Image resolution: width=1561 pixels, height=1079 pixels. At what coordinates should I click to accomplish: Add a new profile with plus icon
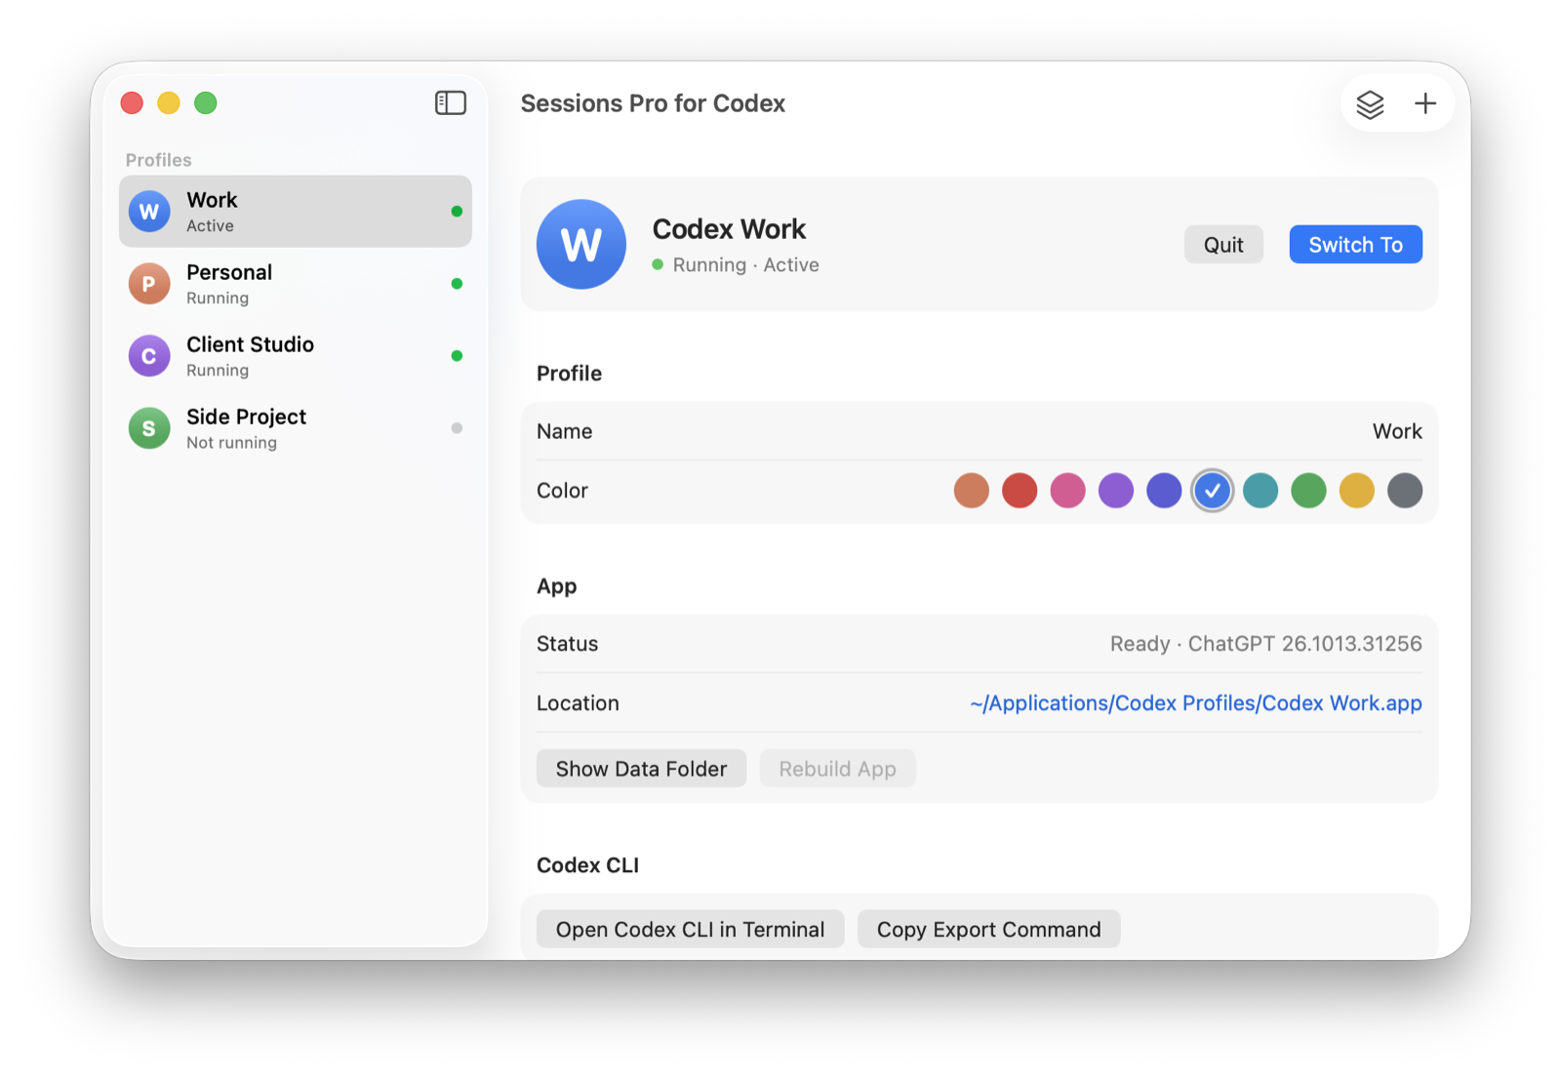coord(1425,103)
